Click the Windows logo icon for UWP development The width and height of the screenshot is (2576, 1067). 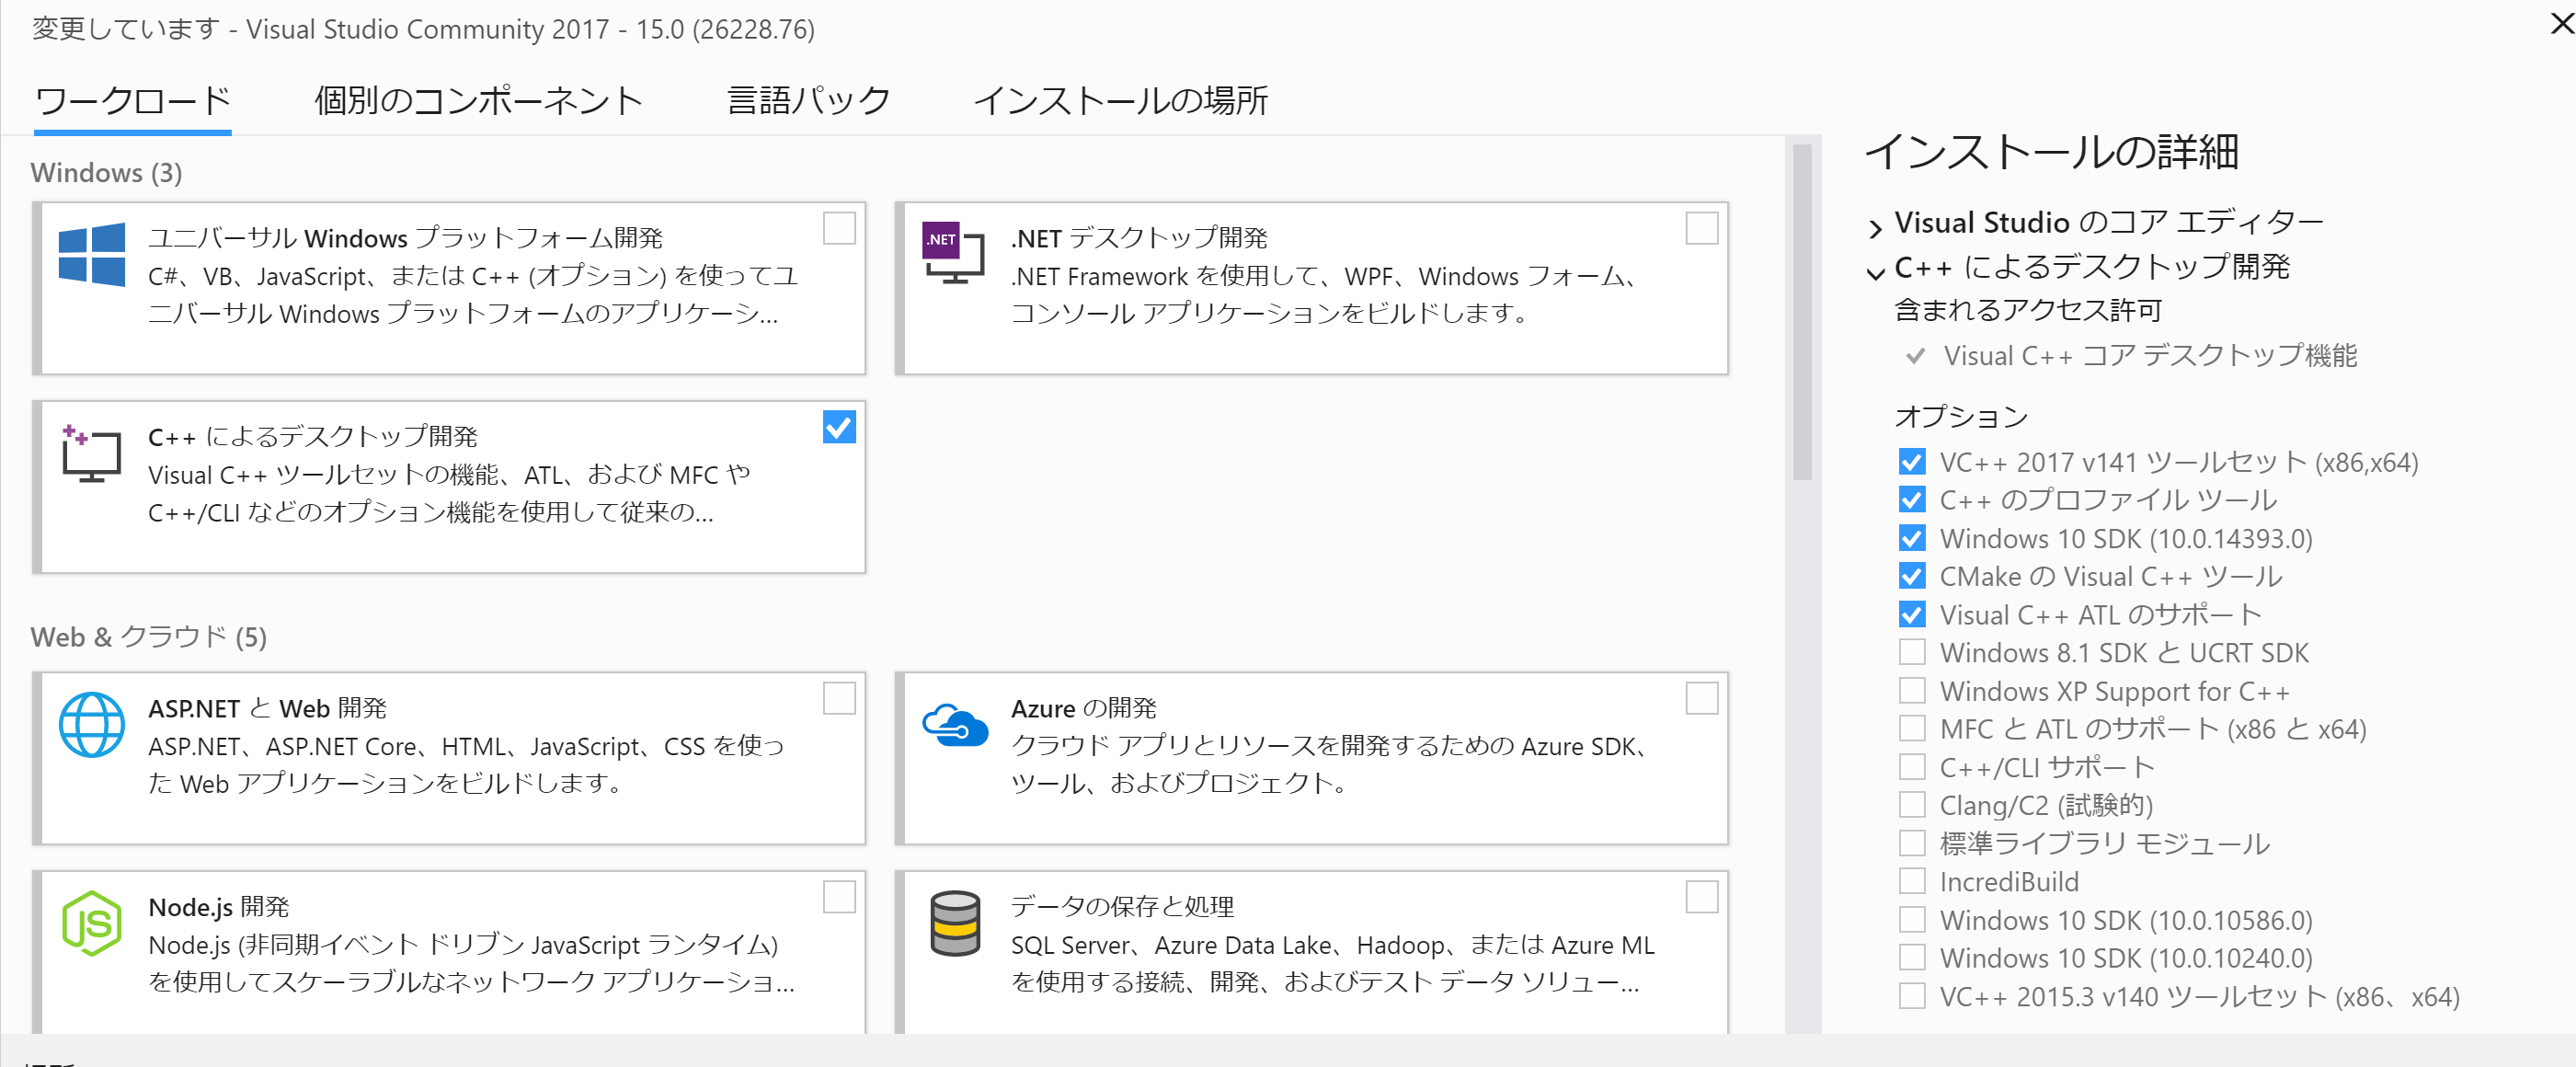(x=91, y=254)
